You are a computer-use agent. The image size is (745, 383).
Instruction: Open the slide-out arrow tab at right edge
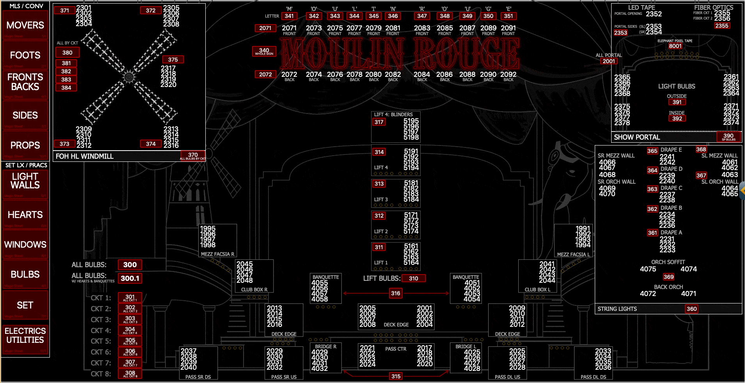(742, 191)
